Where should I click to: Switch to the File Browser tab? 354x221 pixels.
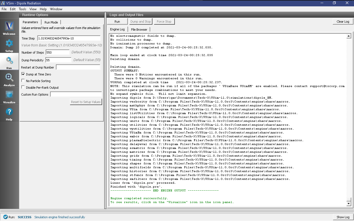(x=139, y=30)
